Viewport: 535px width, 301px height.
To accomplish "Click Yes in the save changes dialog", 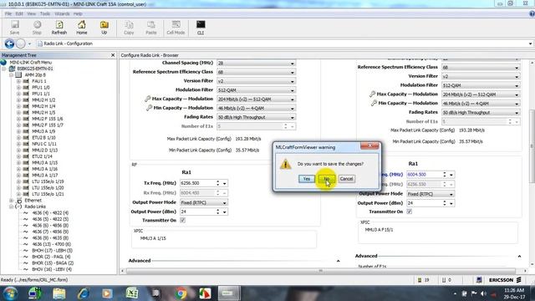I will tap(307, 179).
